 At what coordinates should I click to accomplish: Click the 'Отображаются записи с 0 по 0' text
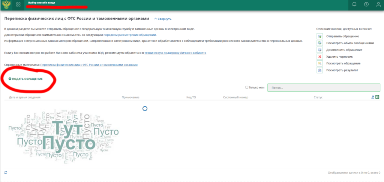click(x=354, y=173)
